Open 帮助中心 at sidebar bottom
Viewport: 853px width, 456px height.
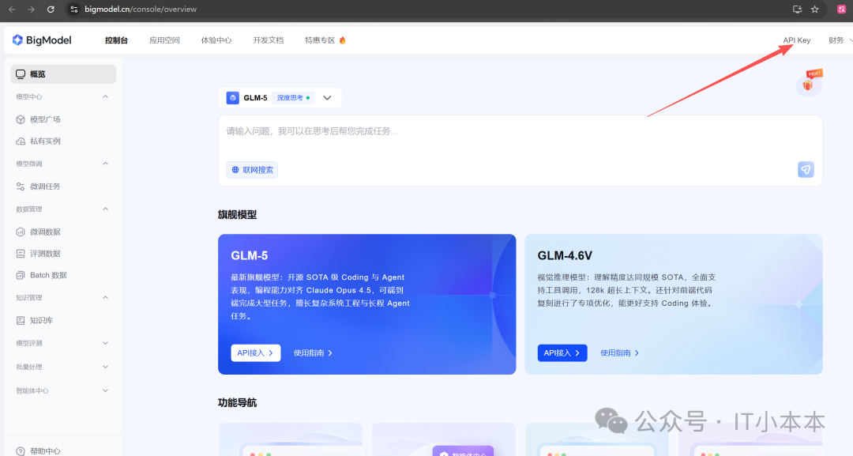click(x=38, y=451)
